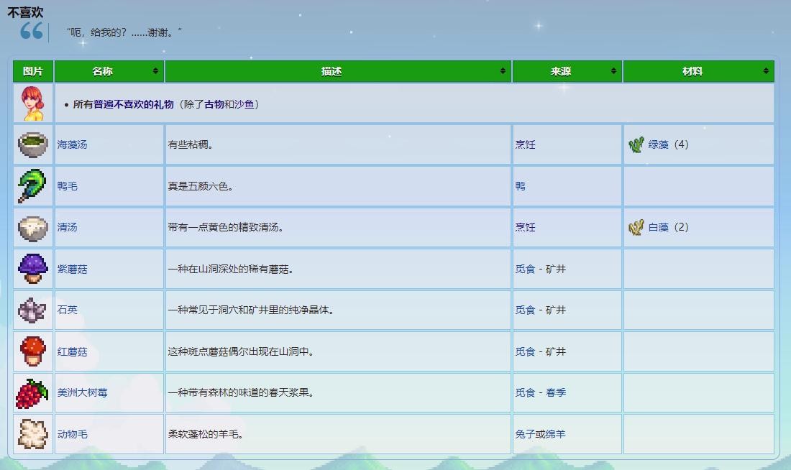Click the Purple Mushroom (紫蘑菇) icon
Image resolution: width=791 pixels, height=470 pixels.
click(x=32, y=269)
